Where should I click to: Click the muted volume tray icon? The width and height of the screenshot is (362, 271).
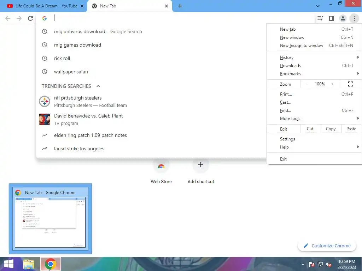tap(329, 264)
